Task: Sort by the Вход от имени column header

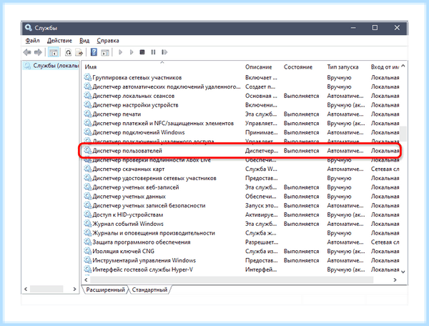Action: pos(385,67)
